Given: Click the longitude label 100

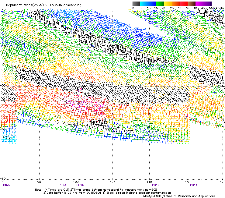Looking at the screenshot, I should 76,182.
